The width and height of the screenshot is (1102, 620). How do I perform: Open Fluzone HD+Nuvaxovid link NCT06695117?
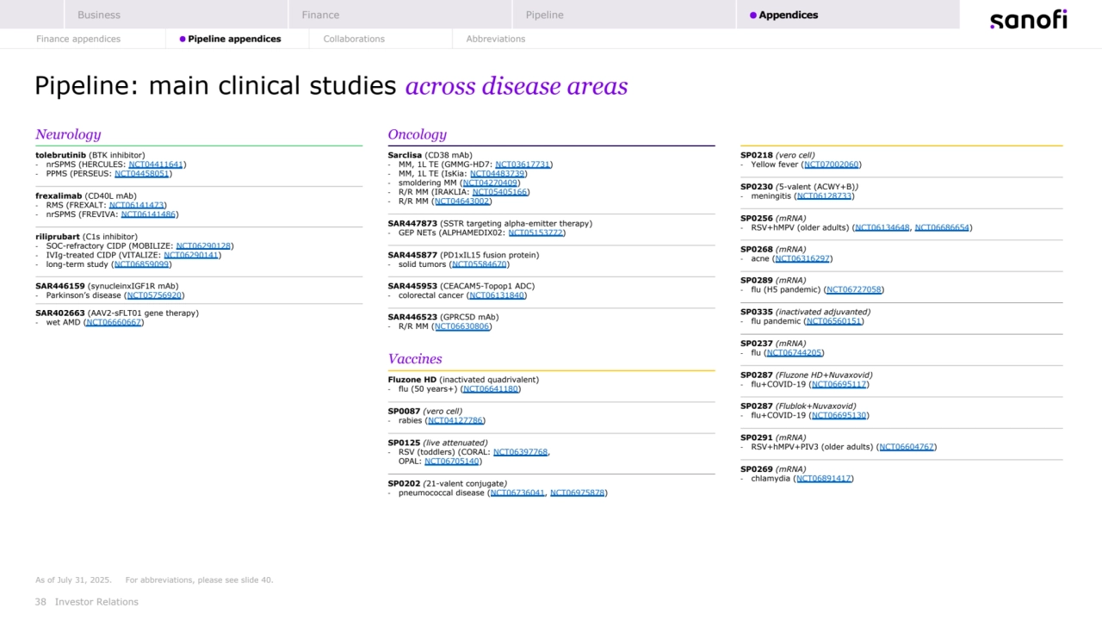click(839, 385)
